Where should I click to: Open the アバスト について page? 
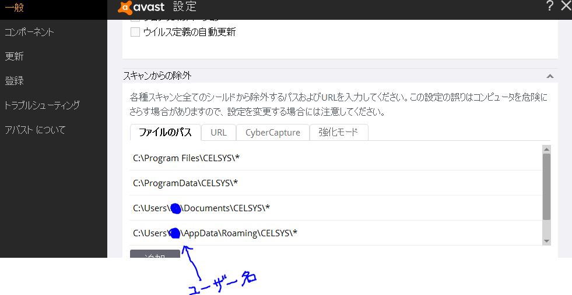tap(35, 130)
